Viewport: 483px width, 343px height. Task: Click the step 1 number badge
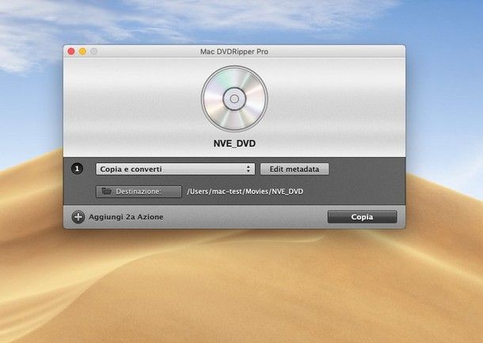pos(77,169)
